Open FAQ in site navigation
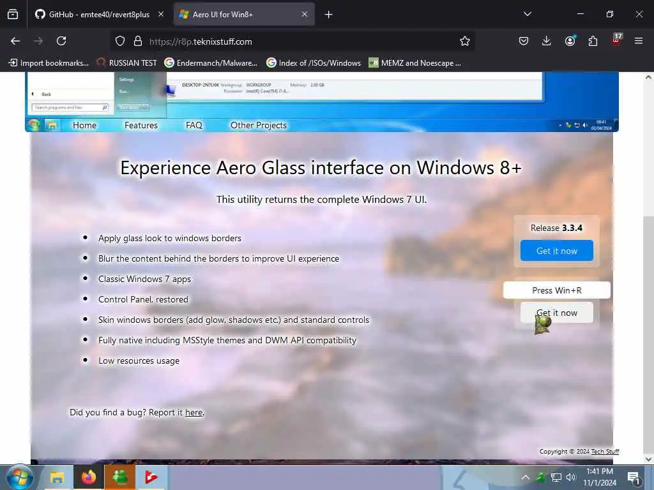 [x=194, y=125]
